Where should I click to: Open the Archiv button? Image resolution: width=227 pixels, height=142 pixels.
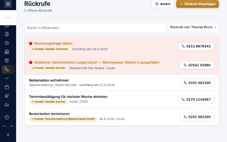(163, 4)
